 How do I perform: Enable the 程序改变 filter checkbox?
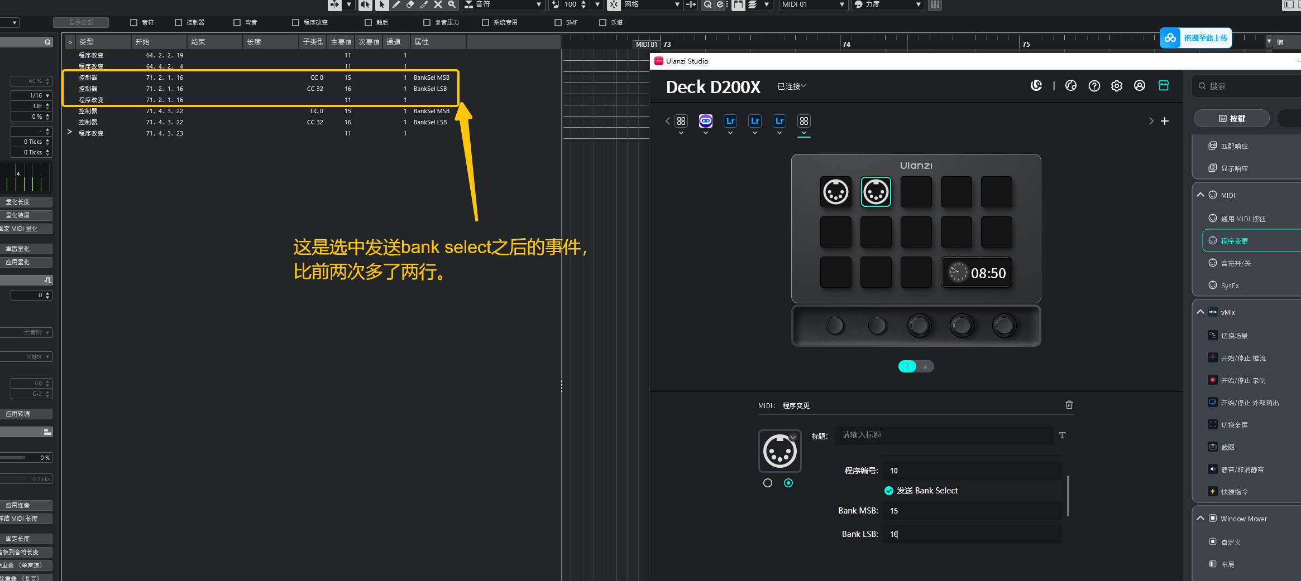[x=295, y=22]
